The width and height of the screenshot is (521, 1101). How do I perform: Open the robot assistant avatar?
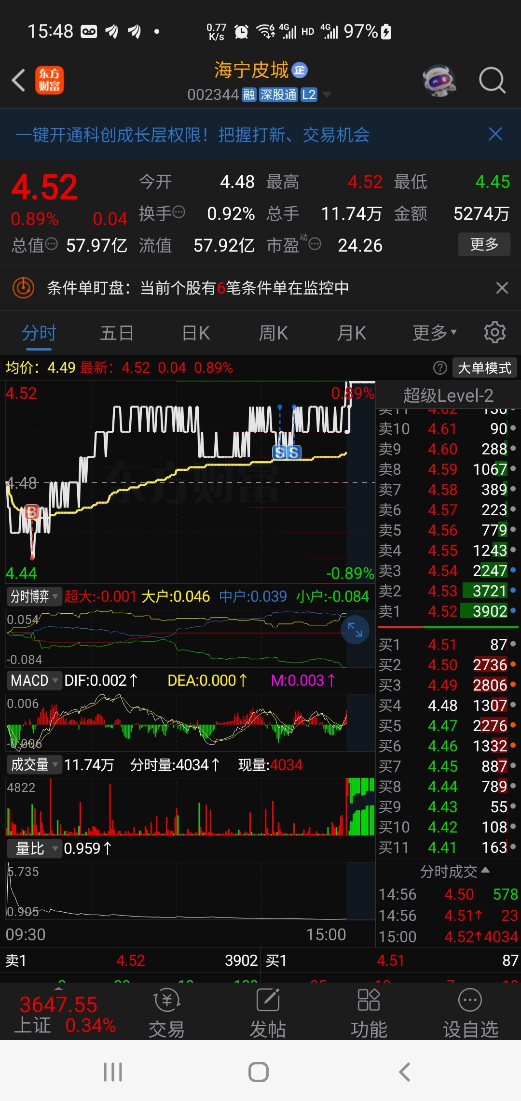tap(439, 80)
